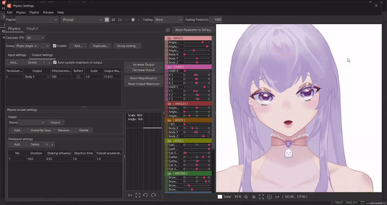Toggle the Reflect checkbox for Body Y
This screenshot has width=387, height=205.
(78, 77)
